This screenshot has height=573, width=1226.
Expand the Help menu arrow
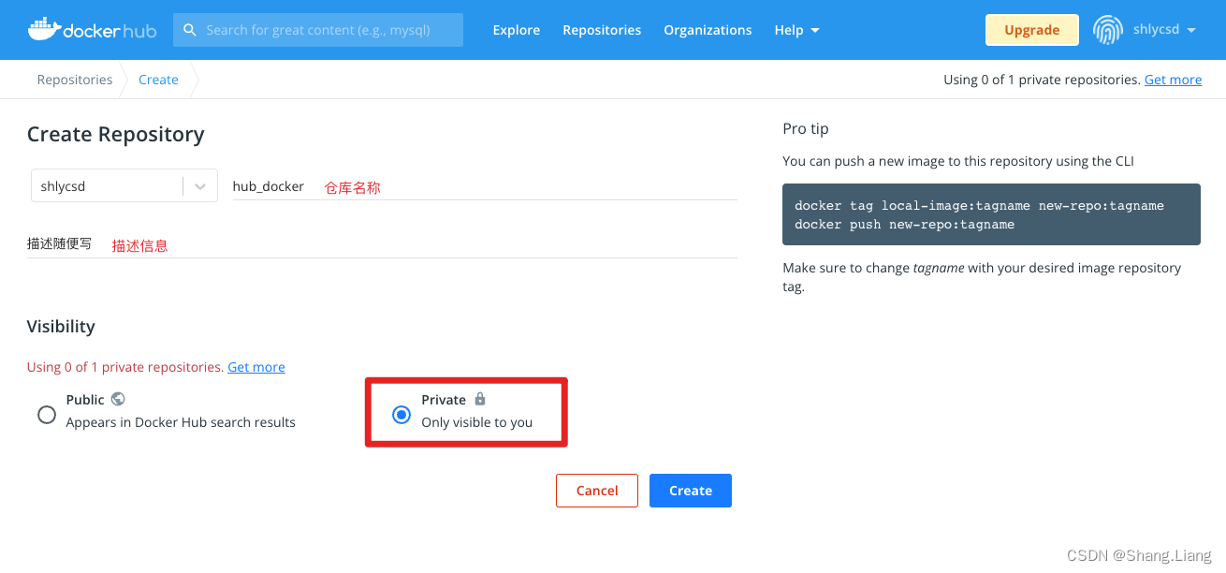pos(815,30)
